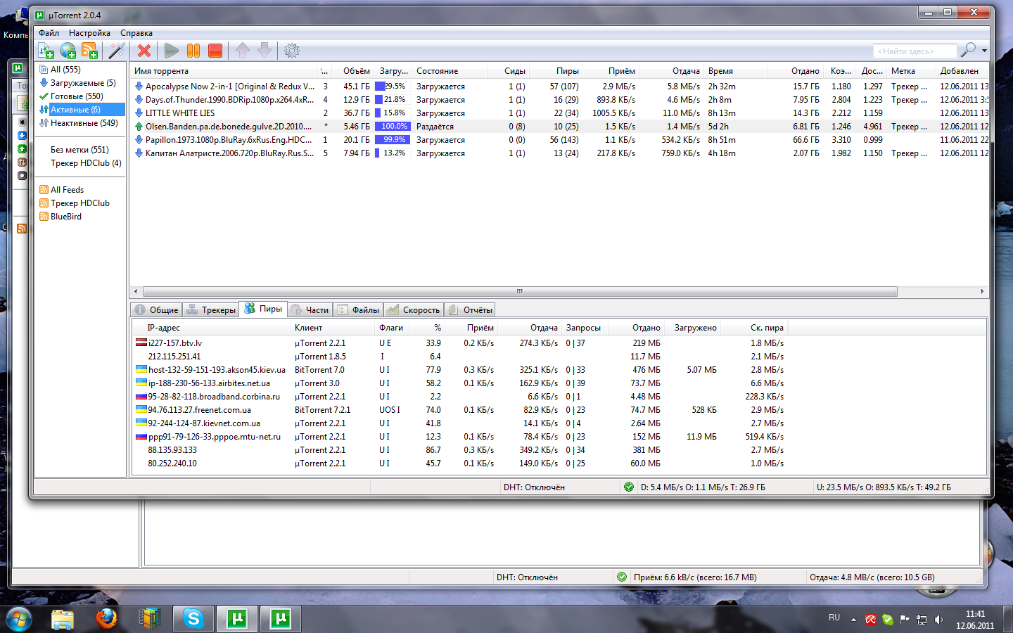Sort peers by IP-адрес column header
The width and height of the screenshot is (1013, 633).
[x=211, y=328]
